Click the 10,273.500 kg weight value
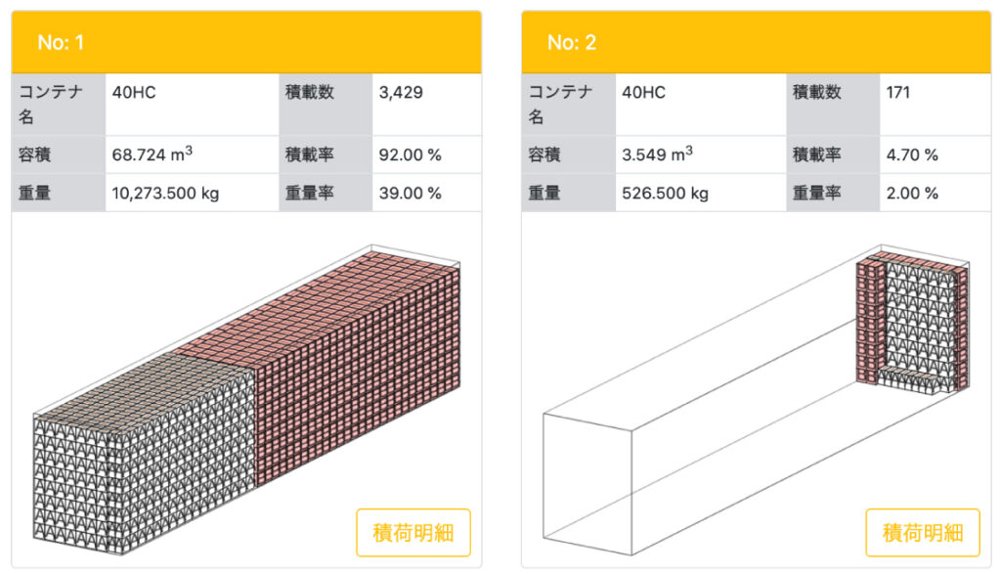 point(166,193)
